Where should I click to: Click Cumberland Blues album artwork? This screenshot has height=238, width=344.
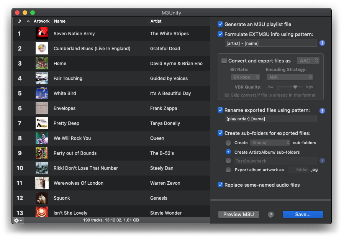pyautogui.click(x=42, y=48)
